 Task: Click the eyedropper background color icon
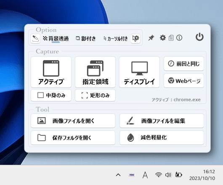tap(35, 38)
